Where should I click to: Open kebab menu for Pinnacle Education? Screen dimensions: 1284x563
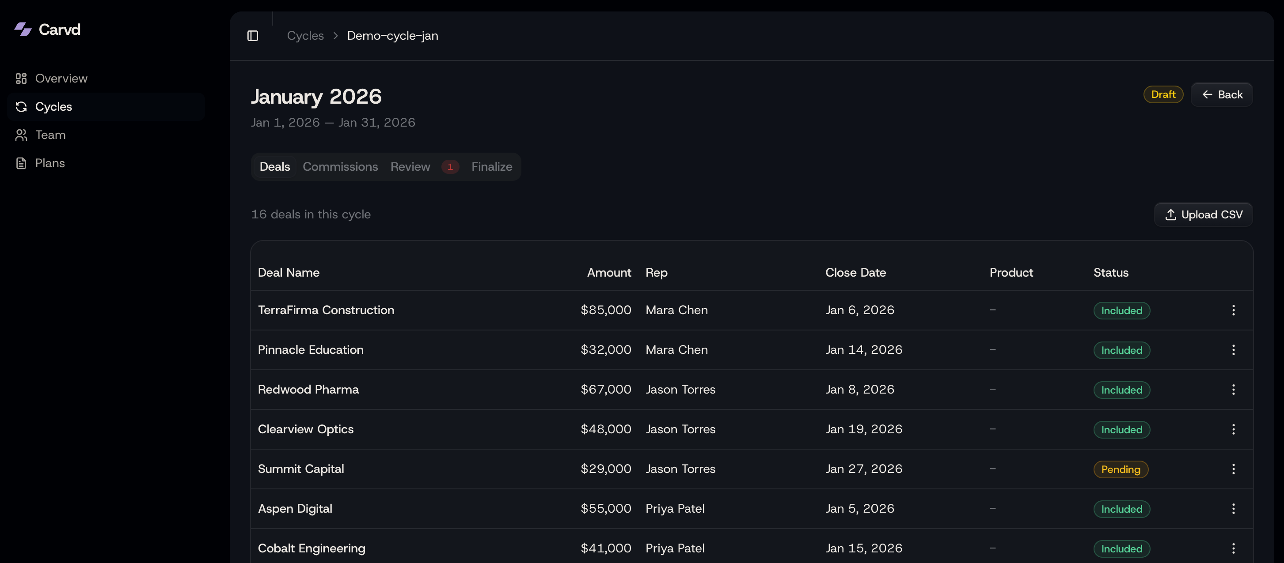pyautogui.click(x=1233, y=350)
